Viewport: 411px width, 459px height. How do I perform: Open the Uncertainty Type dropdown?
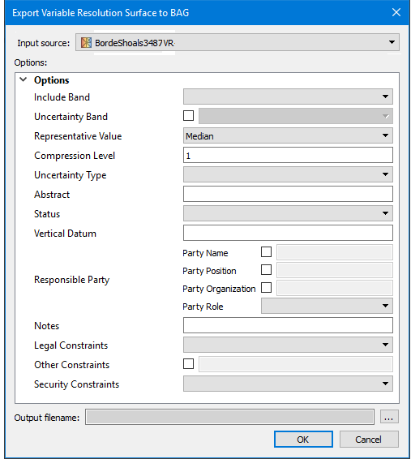coord(288,174)
